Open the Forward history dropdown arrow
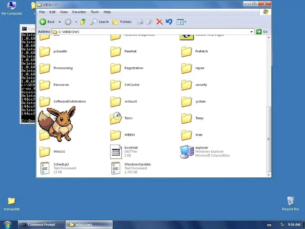The image size is (305, 229). (x=76, y=22)
